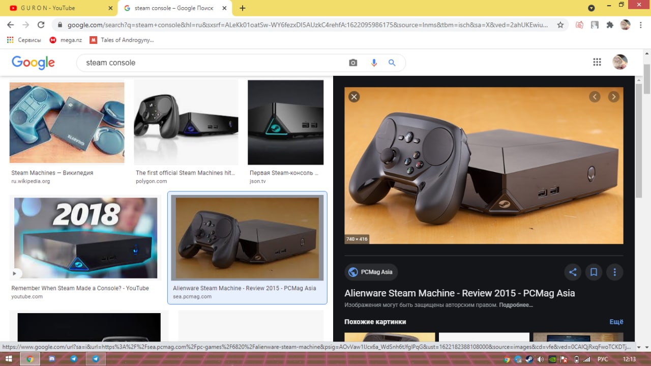The height and width of the screenshot is (366, 651).
Task: Close the GURON YouTube tab
Action: [x=111, y=8]
